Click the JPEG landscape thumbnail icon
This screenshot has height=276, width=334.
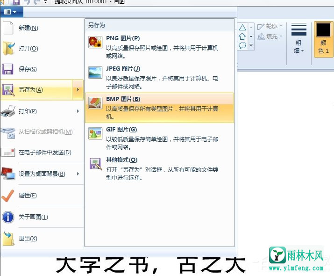coord(95,73)
